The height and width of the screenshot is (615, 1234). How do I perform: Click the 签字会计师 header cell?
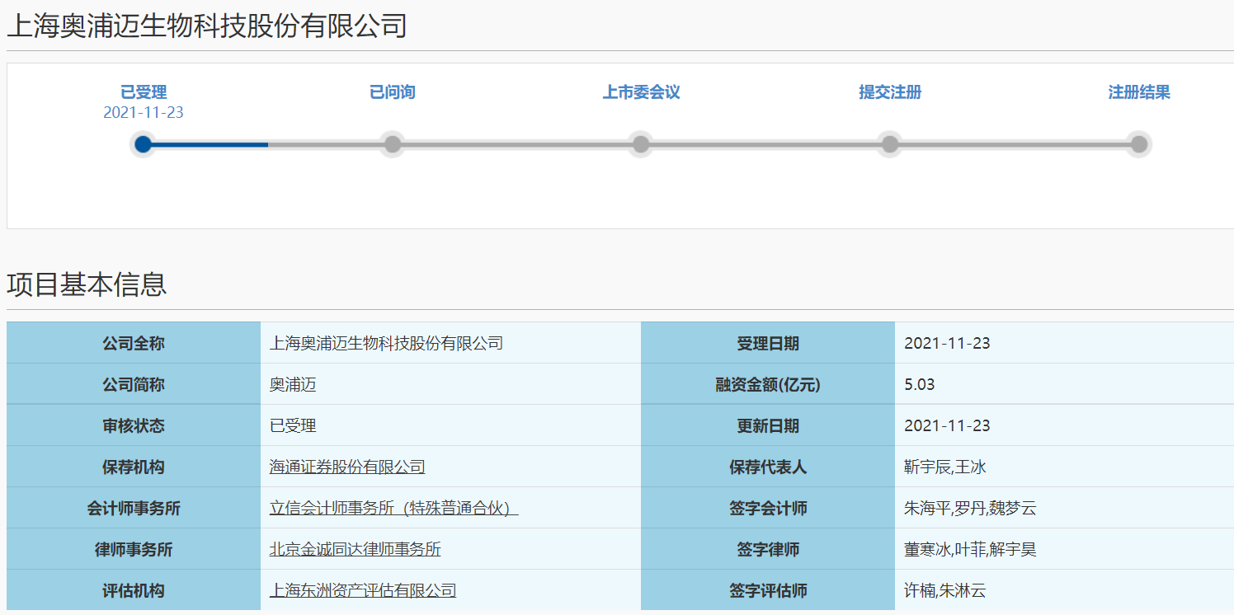768,508
